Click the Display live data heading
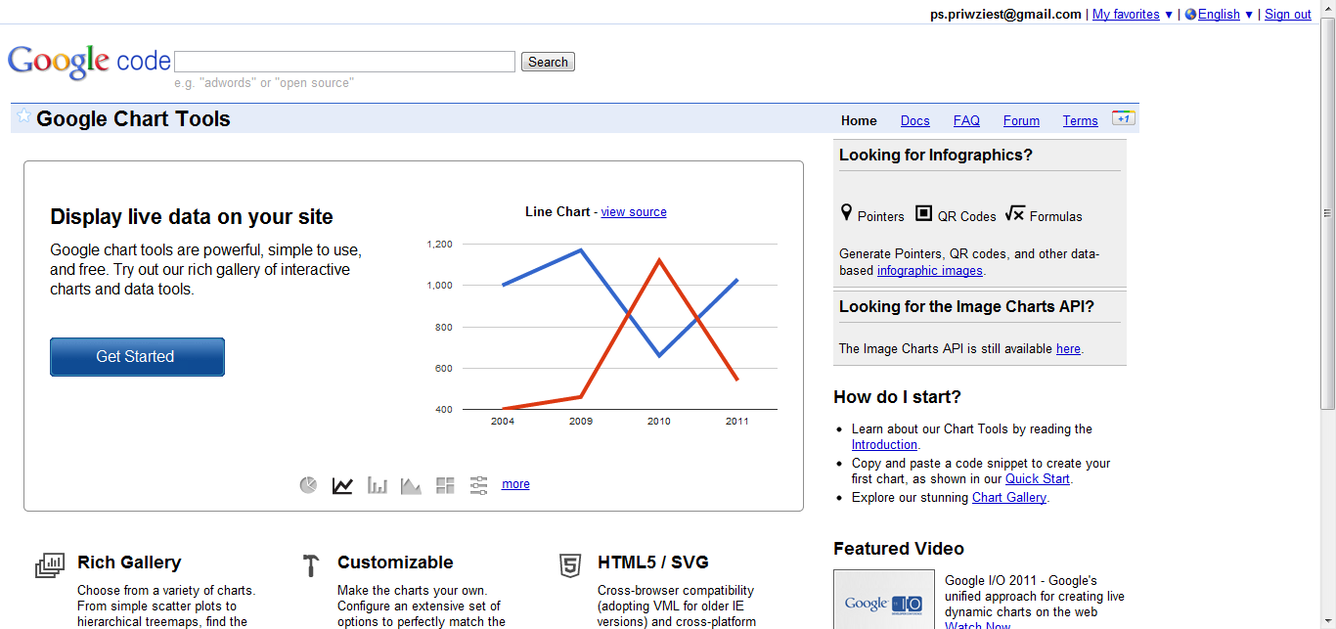This screenshot has width=1336, height=629. point(192,217)
